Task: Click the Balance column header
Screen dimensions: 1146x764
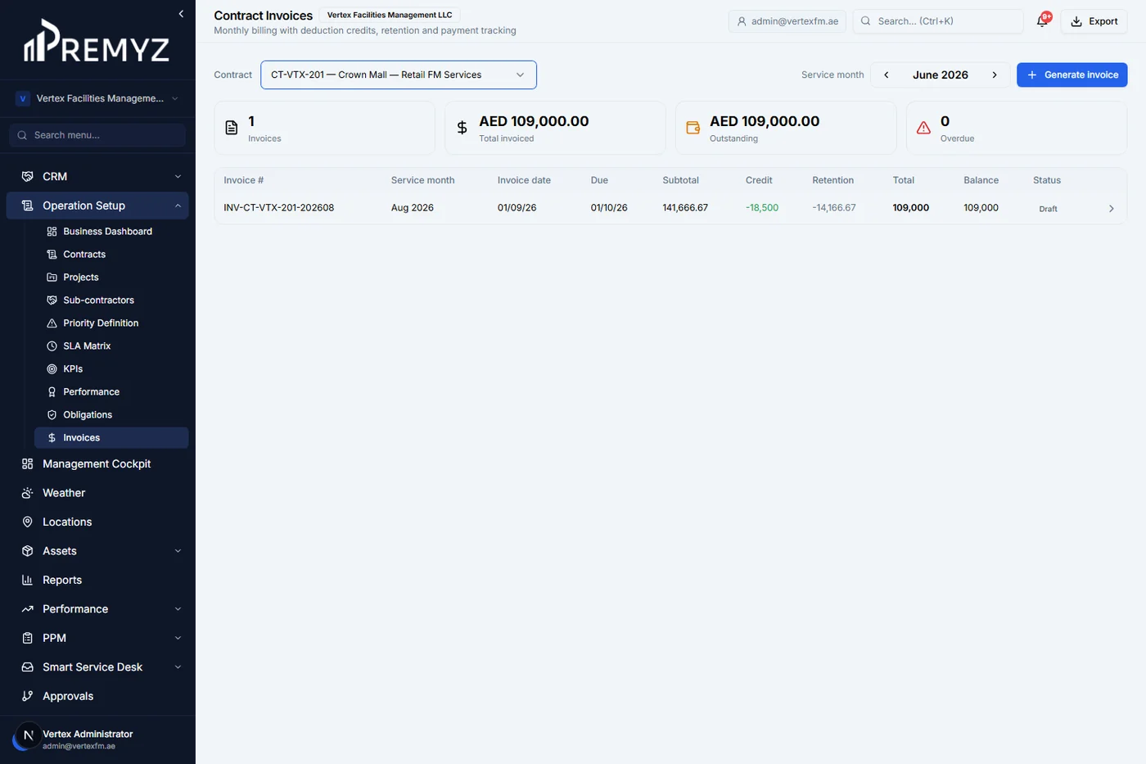Action: coord(981,180)
